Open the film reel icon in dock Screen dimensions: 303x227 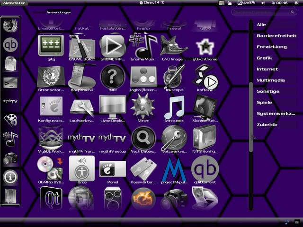pos(10,120)
